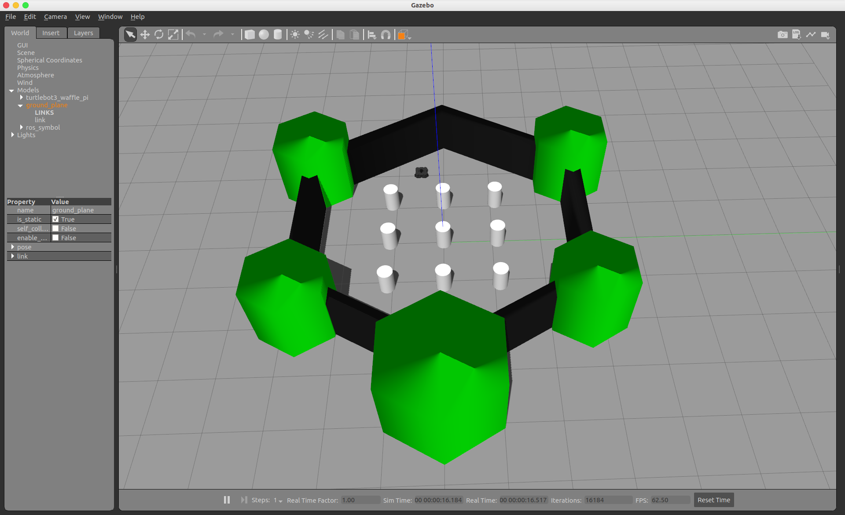The height and width of the screenshot is (515, 845).
Task: Insert a cylinder shape
Action: (x=278, y=35)
